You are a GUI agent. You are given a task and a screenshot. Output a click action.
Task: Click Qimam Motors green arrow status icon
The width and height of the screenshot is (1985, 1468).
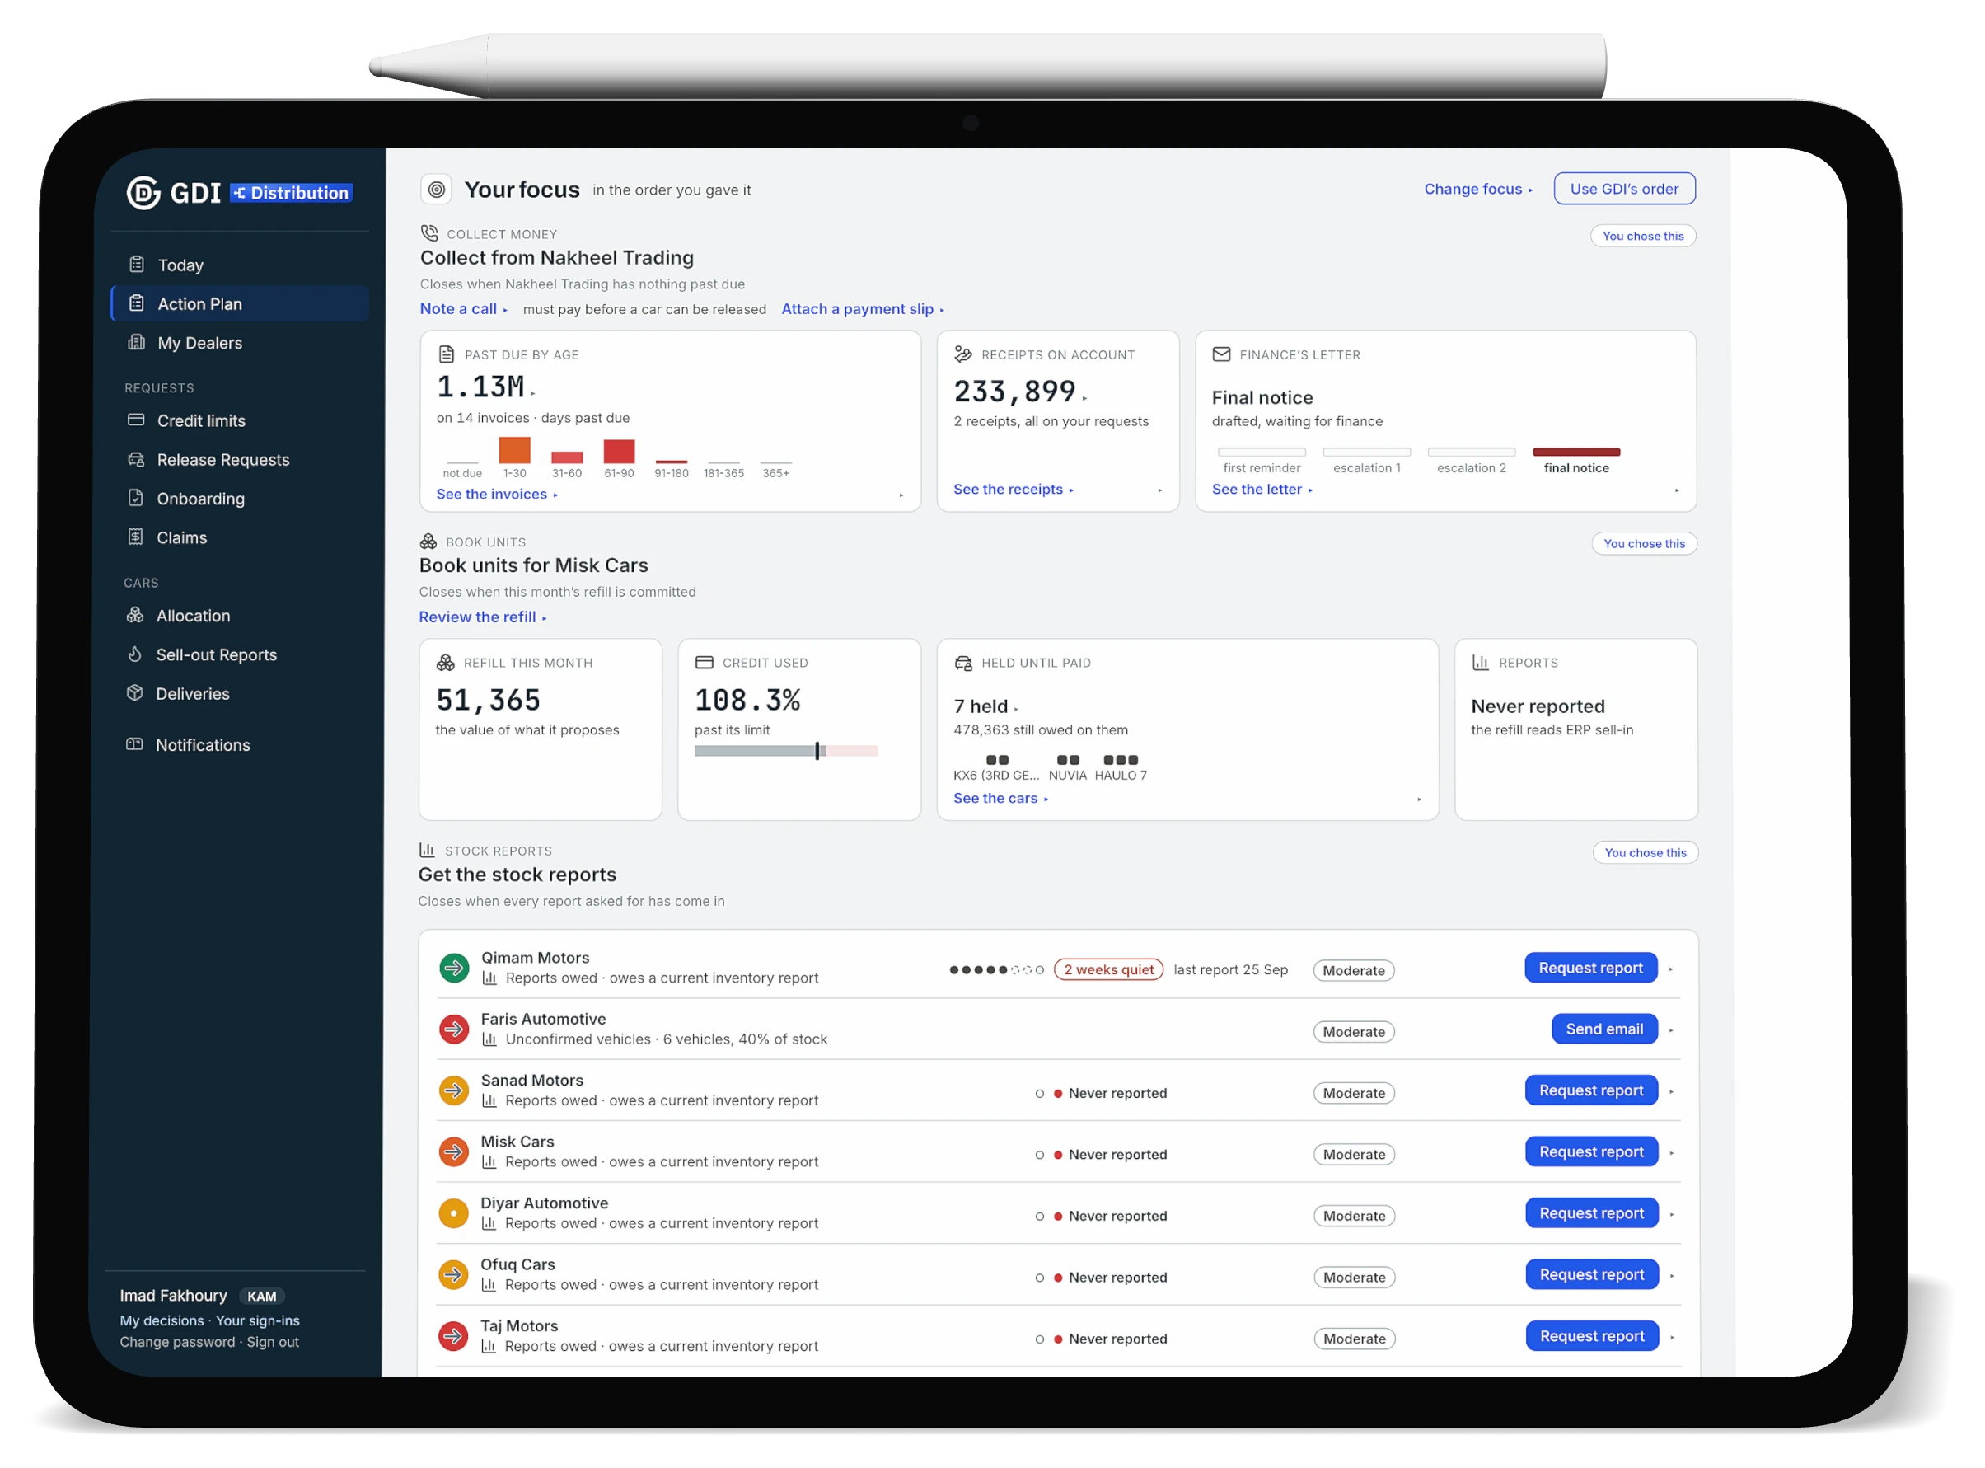pyautogui.click(x=454, y=968)
